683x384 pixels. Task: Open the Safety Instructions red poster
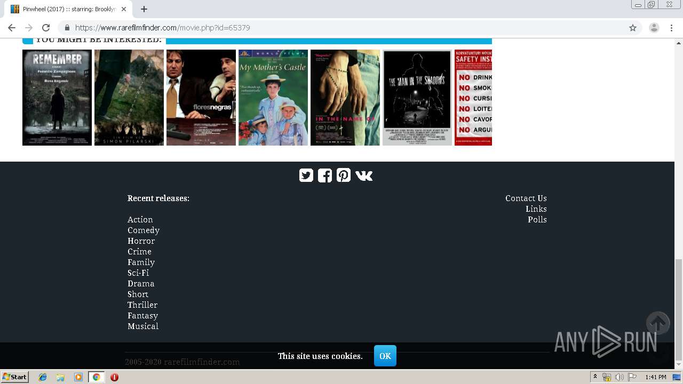click(473, 98)
